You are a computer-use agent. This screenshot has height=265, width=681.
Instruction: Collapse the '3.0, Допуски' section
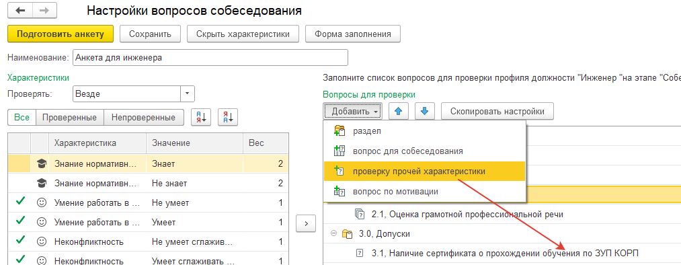pos(333,233)
